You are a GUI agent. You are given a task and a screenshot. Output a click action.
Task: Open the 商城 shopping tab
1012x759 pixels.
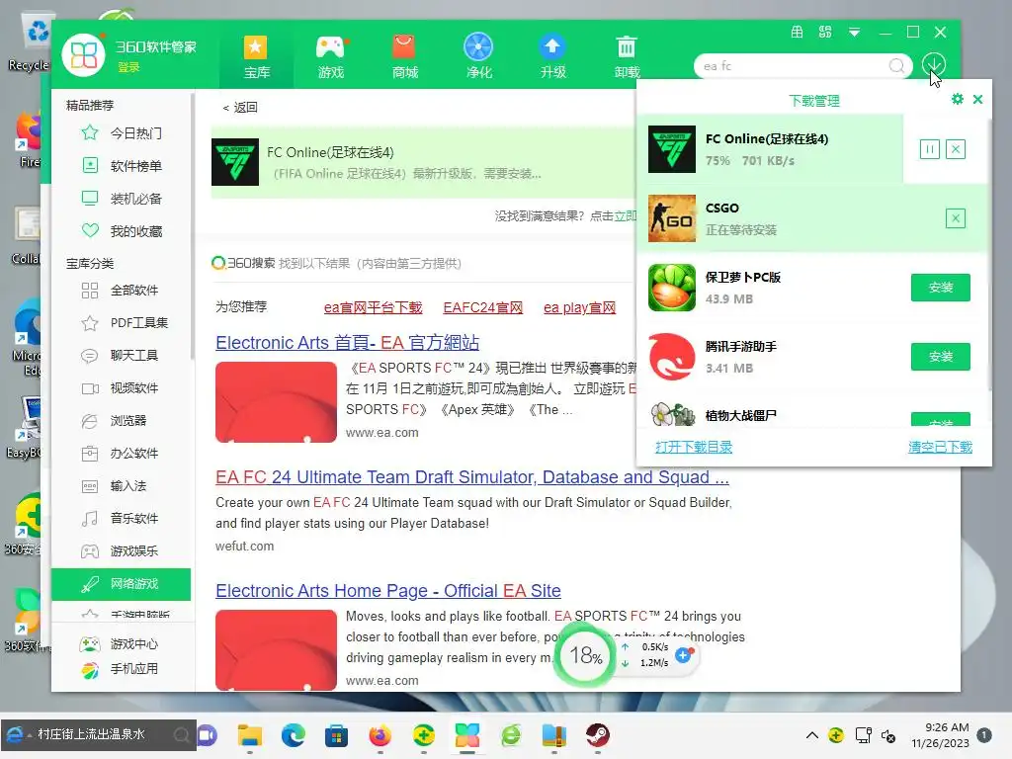pyautogui.click(x=404, y=56)
